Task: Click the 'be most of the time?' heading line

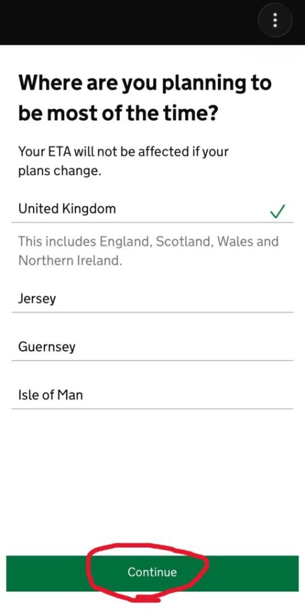Action: (118, 113)
